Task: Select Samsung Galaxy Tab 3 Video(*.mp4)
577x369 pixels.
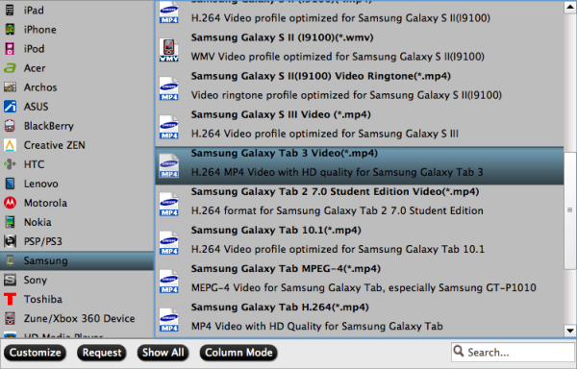Action: [360, 165]
